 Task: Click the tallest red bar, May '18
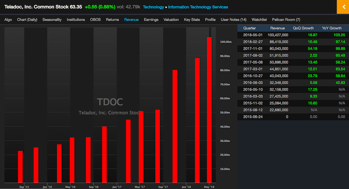point(209,110)
